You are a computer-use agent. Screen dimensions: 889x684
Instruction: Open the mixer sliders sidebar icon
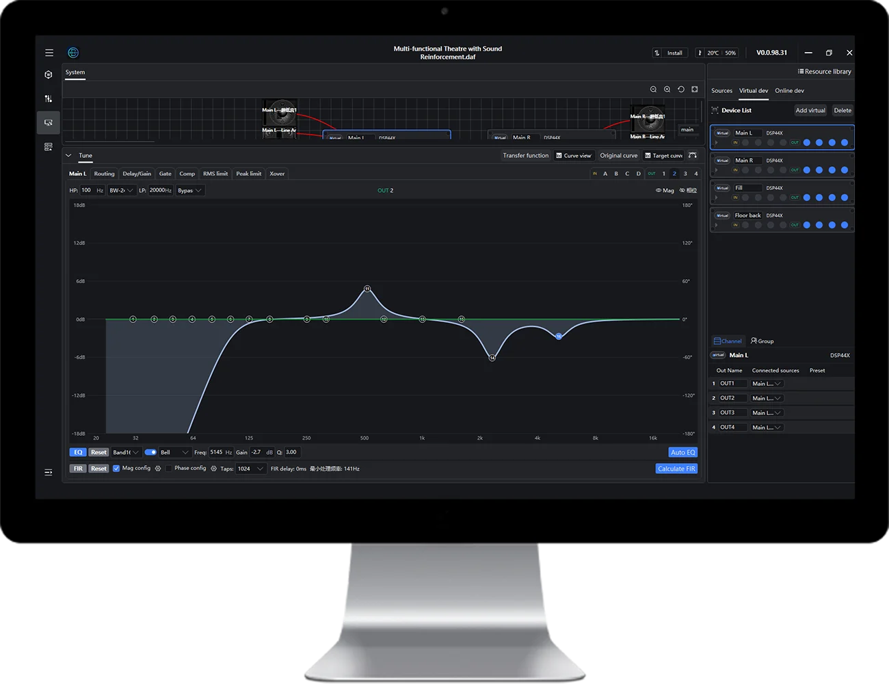pyautogui.click(x=49, y=98)
